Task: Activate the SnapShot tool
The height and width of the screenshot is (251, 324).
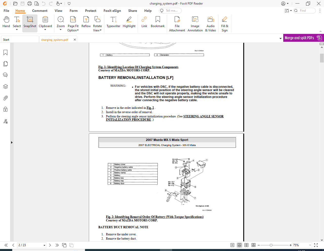Action: 30,22
